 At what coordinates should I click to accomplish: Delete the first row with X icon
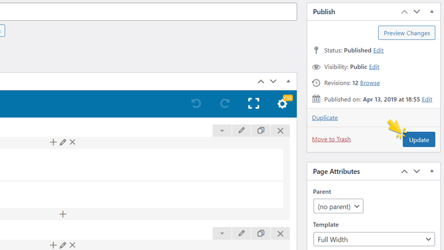(281, 131)
